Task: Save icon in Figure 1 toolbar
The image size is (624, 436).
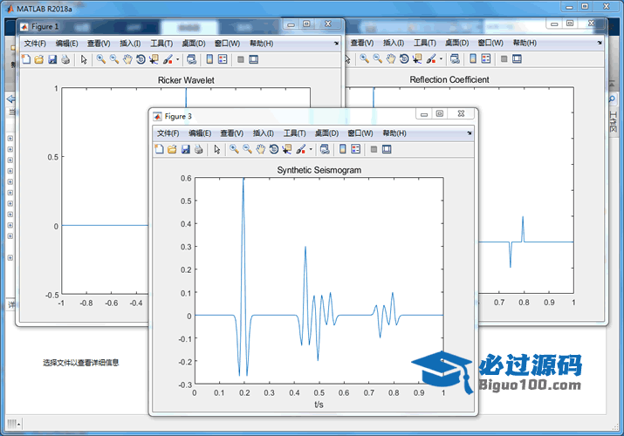Action: click(x=52, y=59)
